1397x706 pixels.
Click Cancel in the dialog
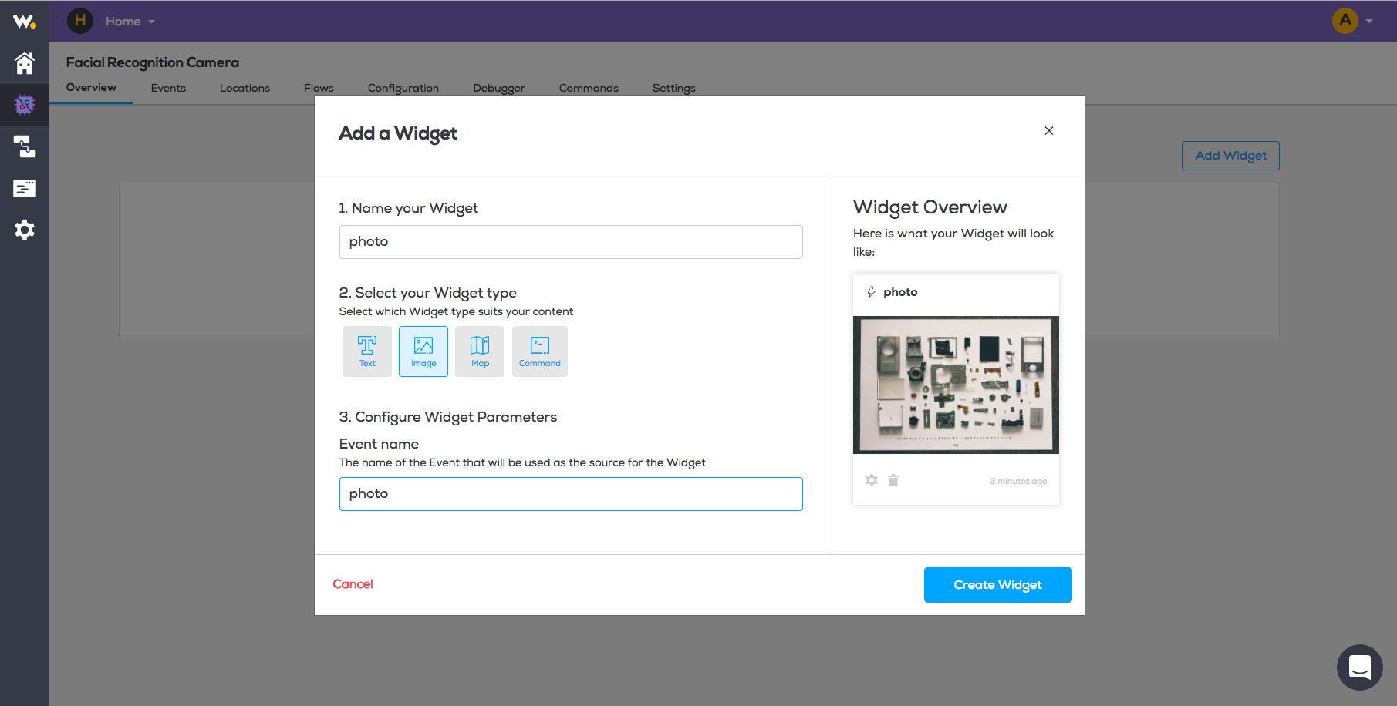(353, 584)
